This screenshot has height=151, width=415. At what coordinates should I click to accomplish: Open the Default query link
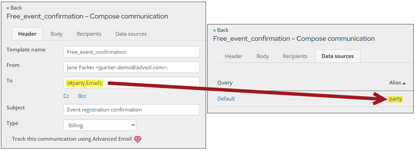(226, 99)
